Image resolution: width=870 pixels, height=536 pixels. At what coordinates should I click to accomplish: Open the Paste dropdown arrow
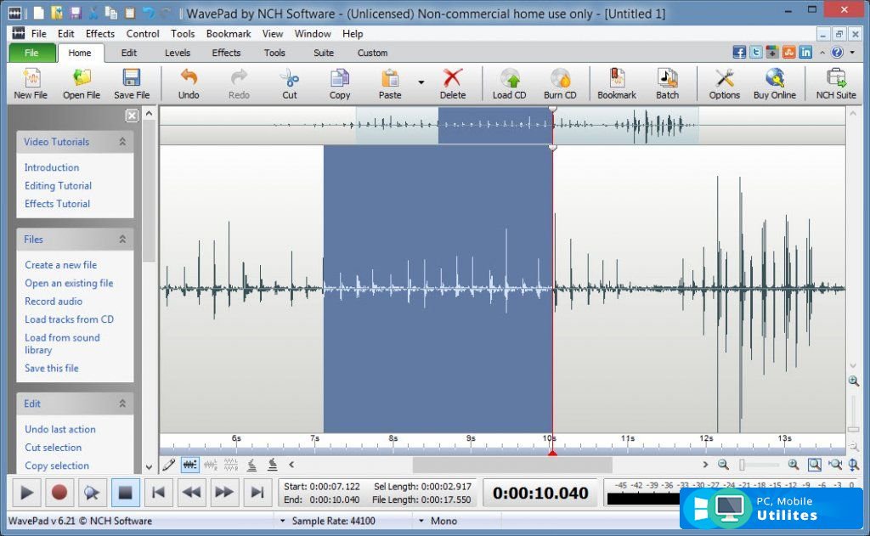pyautogui.click(x=421, y=82)
